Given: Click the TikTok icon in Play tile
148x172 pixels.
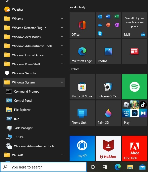Looking at the screenshot, I should 143,105.
